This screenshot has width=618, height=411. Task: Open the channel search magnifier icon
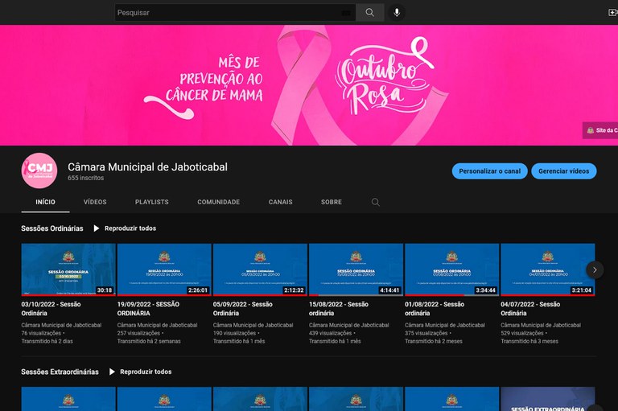coord(375,202)
